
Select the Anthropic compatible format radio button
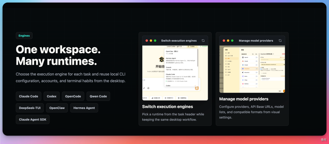tap(261, 69)
